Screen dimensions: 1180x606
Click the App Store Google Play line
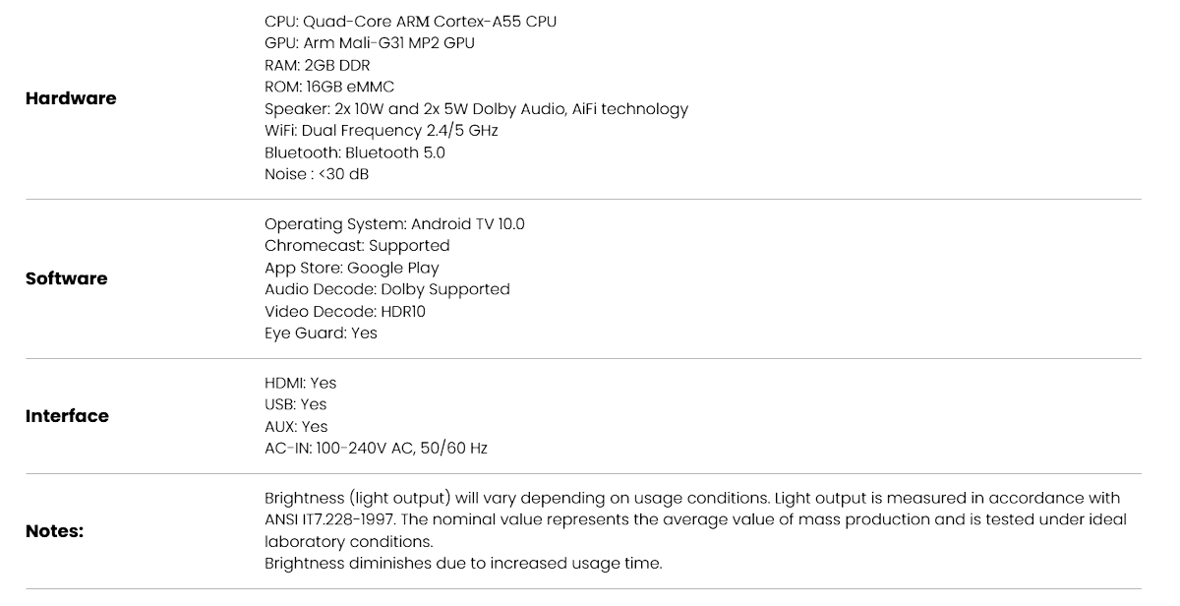pos(351,268)
